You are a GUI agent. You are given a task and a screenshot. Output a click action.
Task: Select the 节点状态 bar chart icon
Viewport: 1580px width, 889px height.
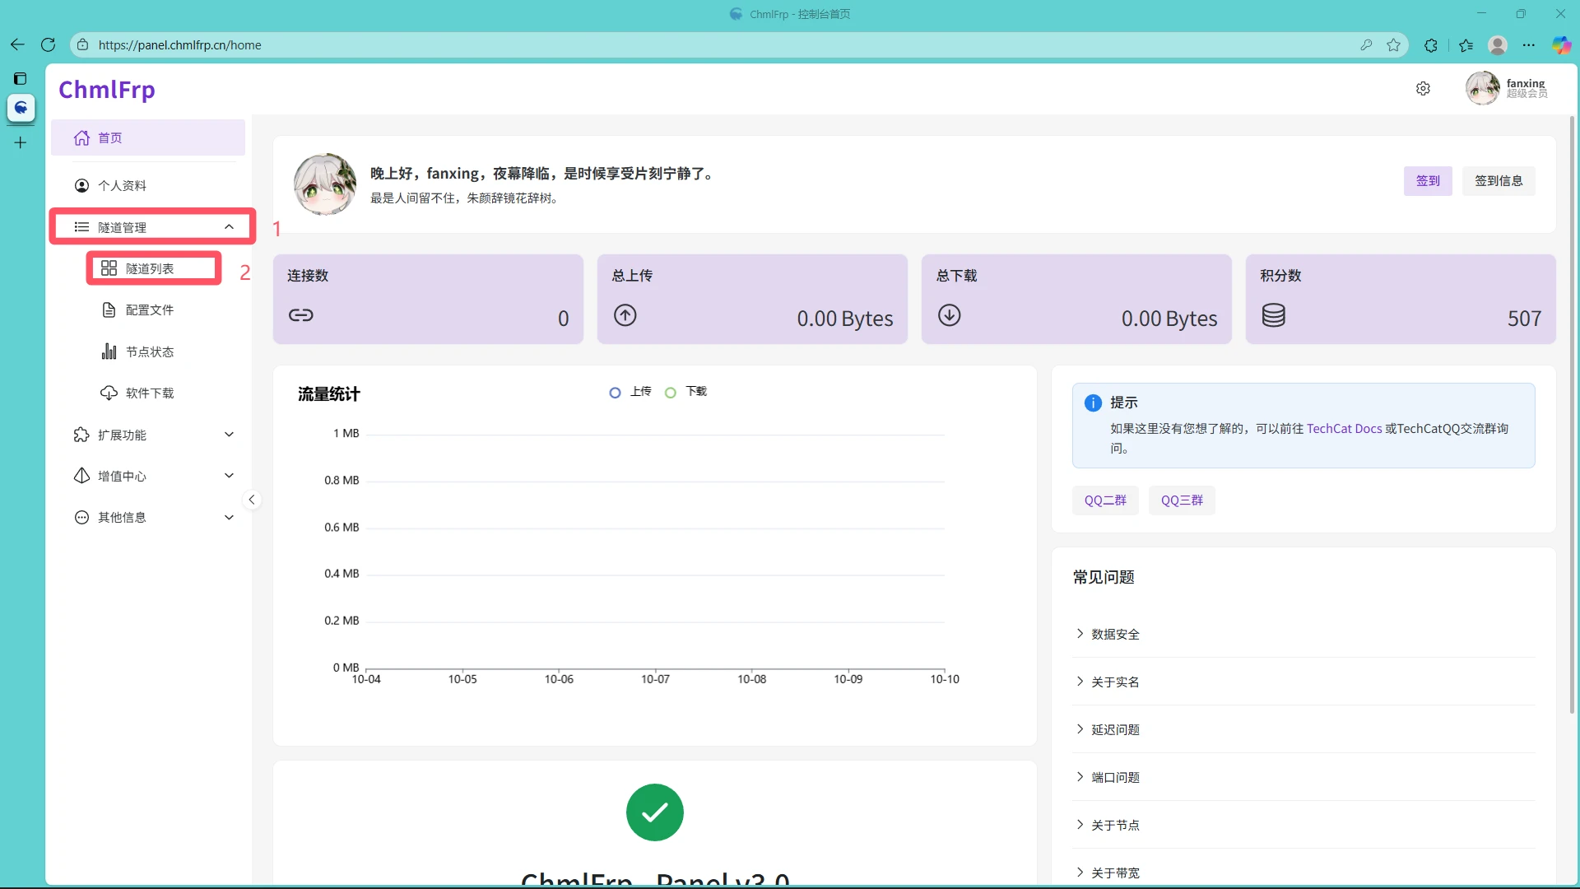coord(109,351)
